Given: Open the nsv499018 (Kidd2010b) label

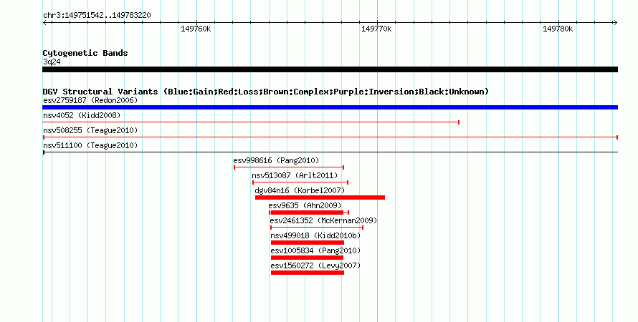Looking at the screenshot, I should pos(315,235).
